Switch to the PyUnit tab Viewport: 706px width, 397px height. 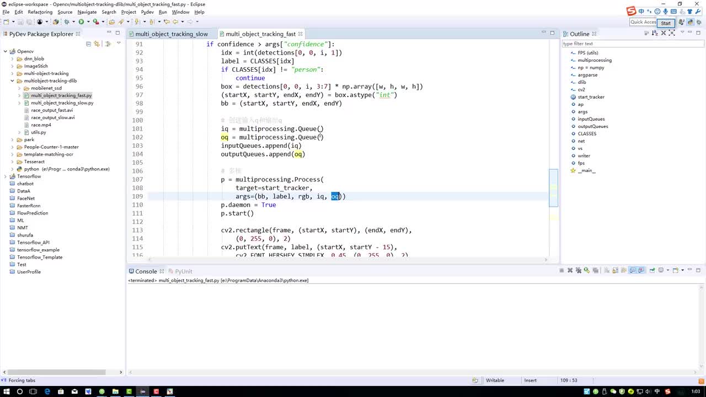180,271
